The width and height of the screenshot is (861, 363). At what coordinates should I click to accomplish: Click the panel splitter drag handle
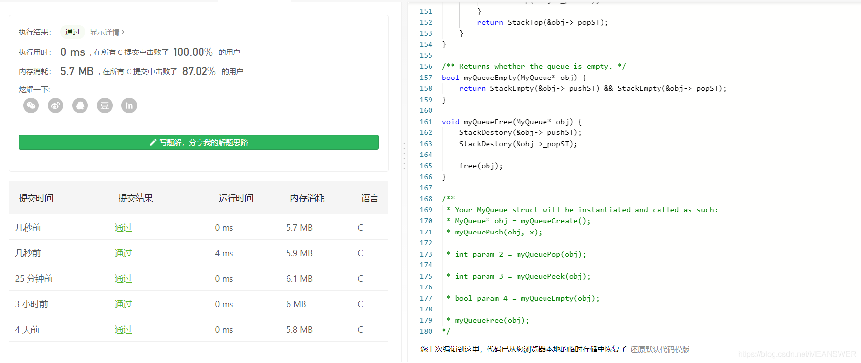(x=404, y=156)
